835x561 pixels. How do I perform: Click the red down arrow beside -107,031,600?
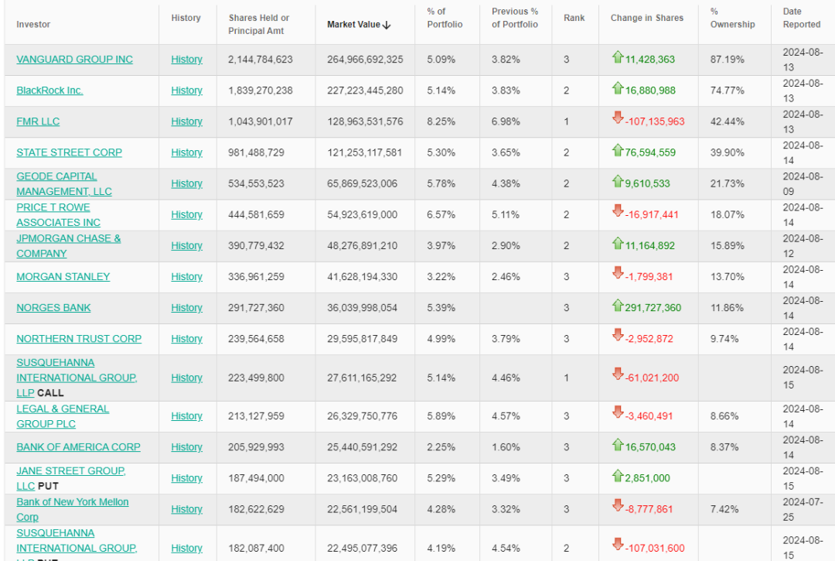pos(618,545)
